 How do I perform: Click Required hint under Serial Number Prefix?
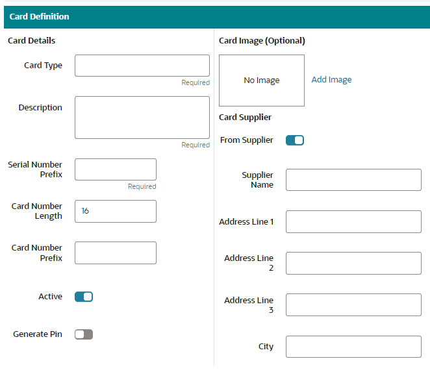(142, 186)
